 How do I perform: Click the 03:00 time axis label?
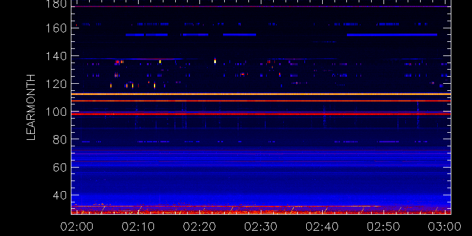tap(445, 227)
